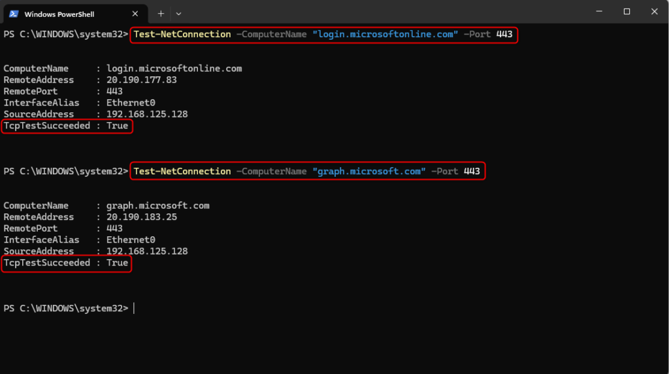Click the "login.microsoftonline.com" string in first command
Viewport: 669px width, 374px height.
(x=385, y=35)
